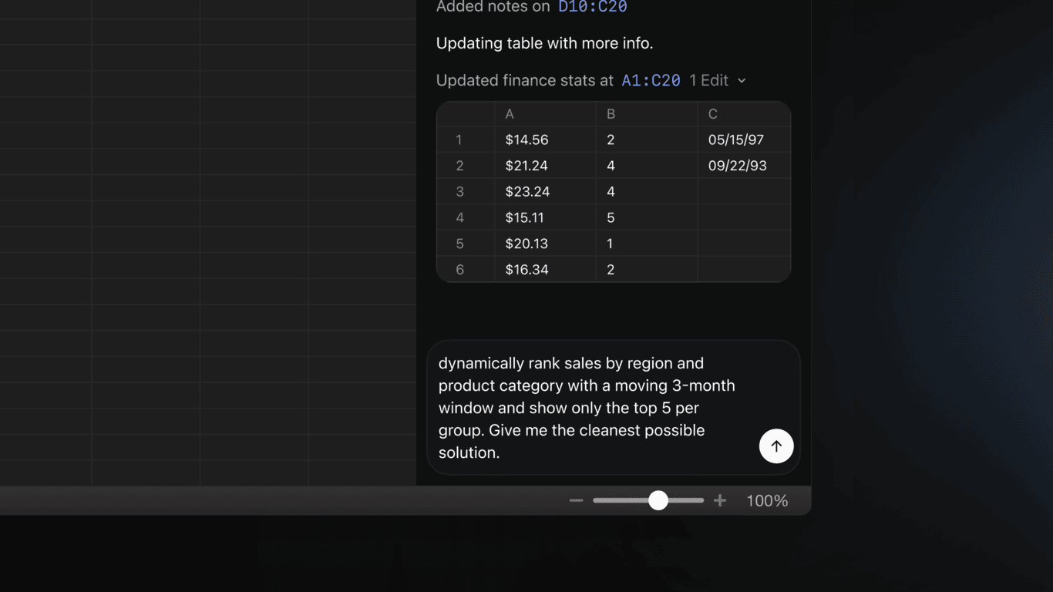Select column C header in preview table
This screenshot has height=592, width=1053.
point(744,114)
